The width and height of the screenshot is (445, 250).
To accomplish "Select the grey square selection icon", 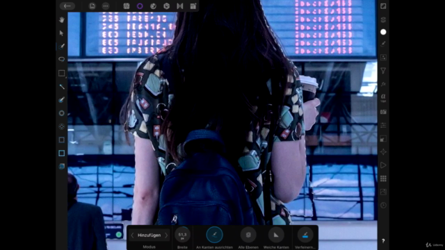I will 62,140.
